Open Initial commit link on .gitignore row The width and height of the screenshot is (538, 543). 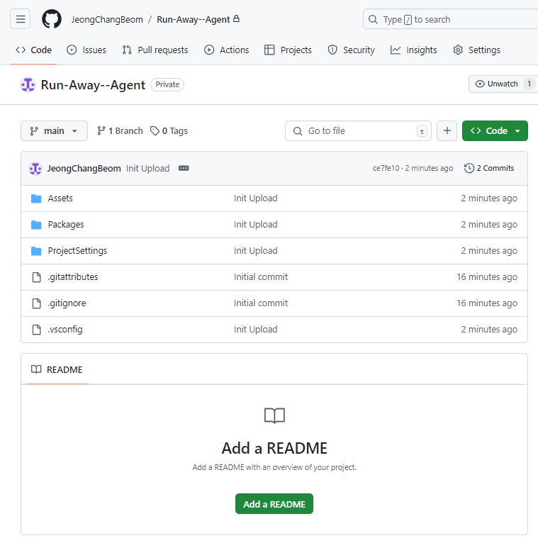(x=261, y=303)
